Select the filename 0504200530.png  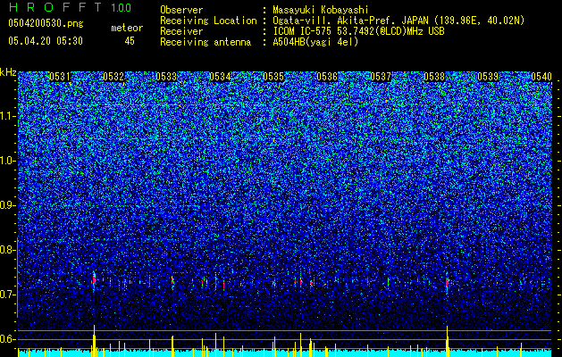point(46,23)
